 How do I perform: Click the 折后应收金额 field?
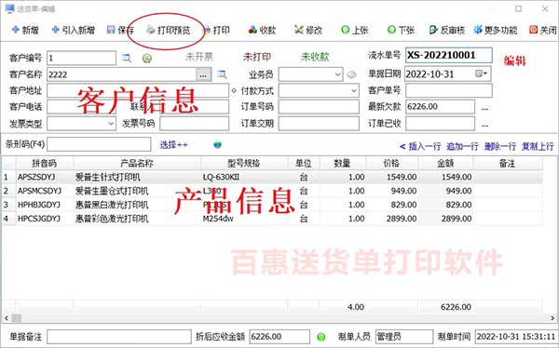click(279, 337)
